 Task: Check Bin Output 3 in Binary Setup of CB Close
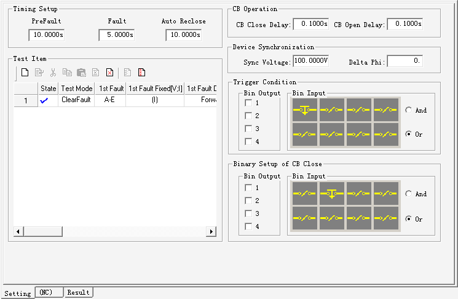click(248, 213)
